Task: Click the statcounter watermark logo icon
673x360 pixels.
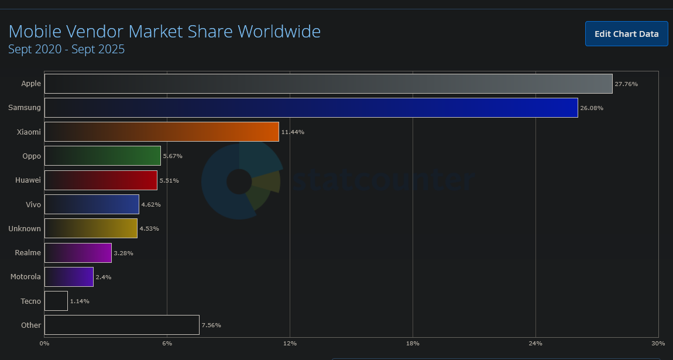Action: coord(242,181)
